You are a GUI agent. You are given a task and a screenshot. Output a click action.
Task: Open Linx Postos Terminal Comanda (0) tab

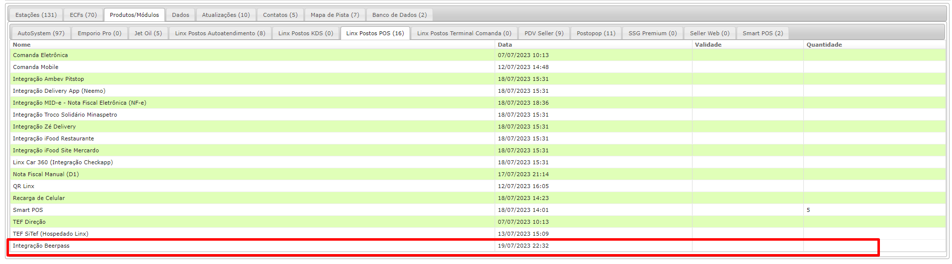464,33
